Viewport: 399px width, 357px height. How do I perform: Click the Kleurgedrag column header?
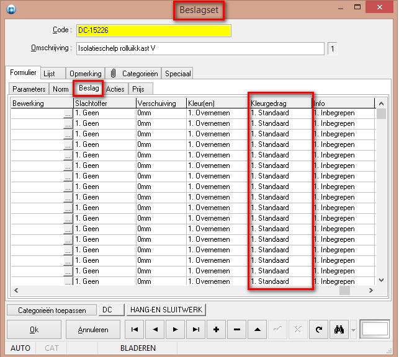click(280, 104)
